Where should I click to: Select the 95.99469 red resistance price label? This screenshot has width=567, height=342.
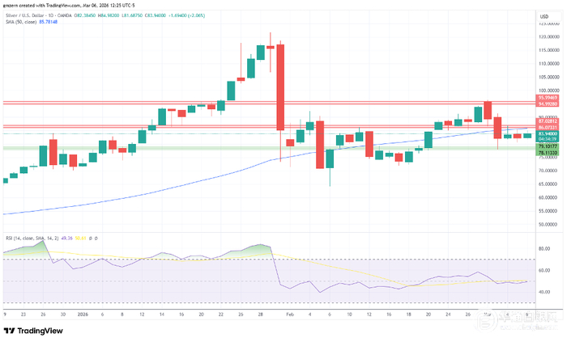pos(548,98)
